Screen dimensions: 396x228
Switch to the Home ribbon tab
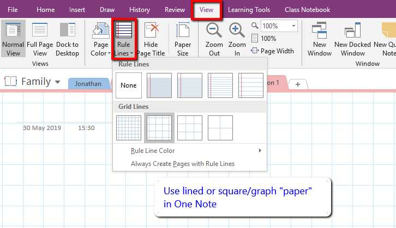pyautogui.click(x=45, y=10)
